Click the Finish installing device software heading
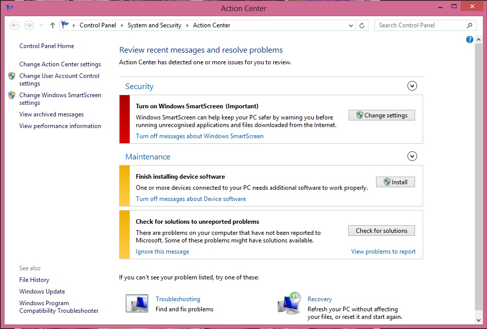487x329 pixels. click(180, 177)
